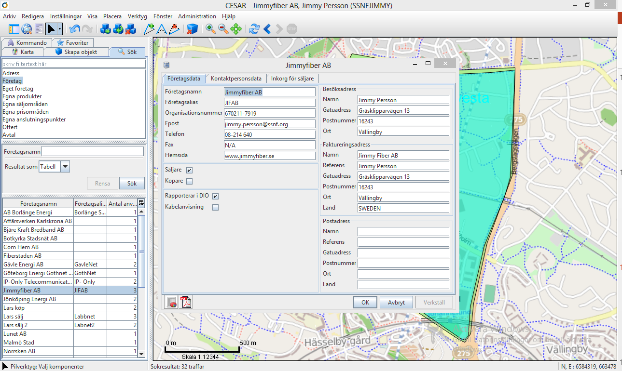
Task: Open the Redigera menu
Action: pyautogui.click(x=33, y=16)
